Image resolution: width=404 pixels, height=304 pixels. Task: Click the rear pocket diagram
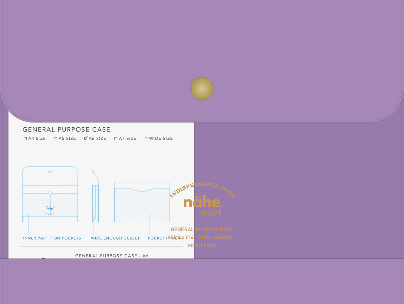142,202
